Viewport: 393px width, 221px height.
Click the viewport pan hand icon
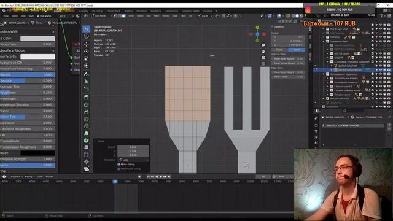263,52
